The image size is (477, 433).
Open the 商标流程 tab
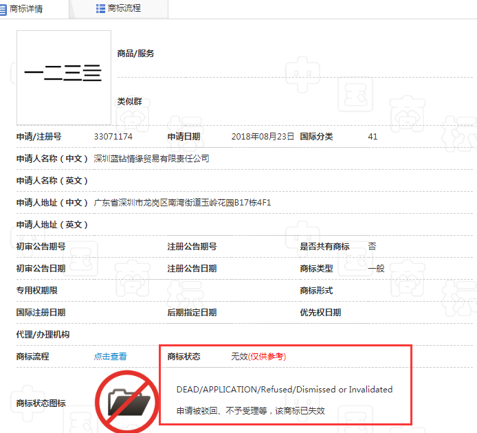coord(119,9)
